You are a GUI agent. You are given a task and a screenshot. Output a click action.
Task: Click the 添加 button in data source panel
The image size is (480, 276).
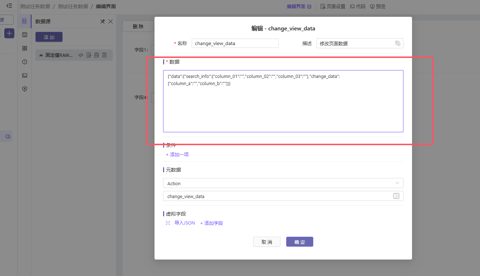coord(49,37)
